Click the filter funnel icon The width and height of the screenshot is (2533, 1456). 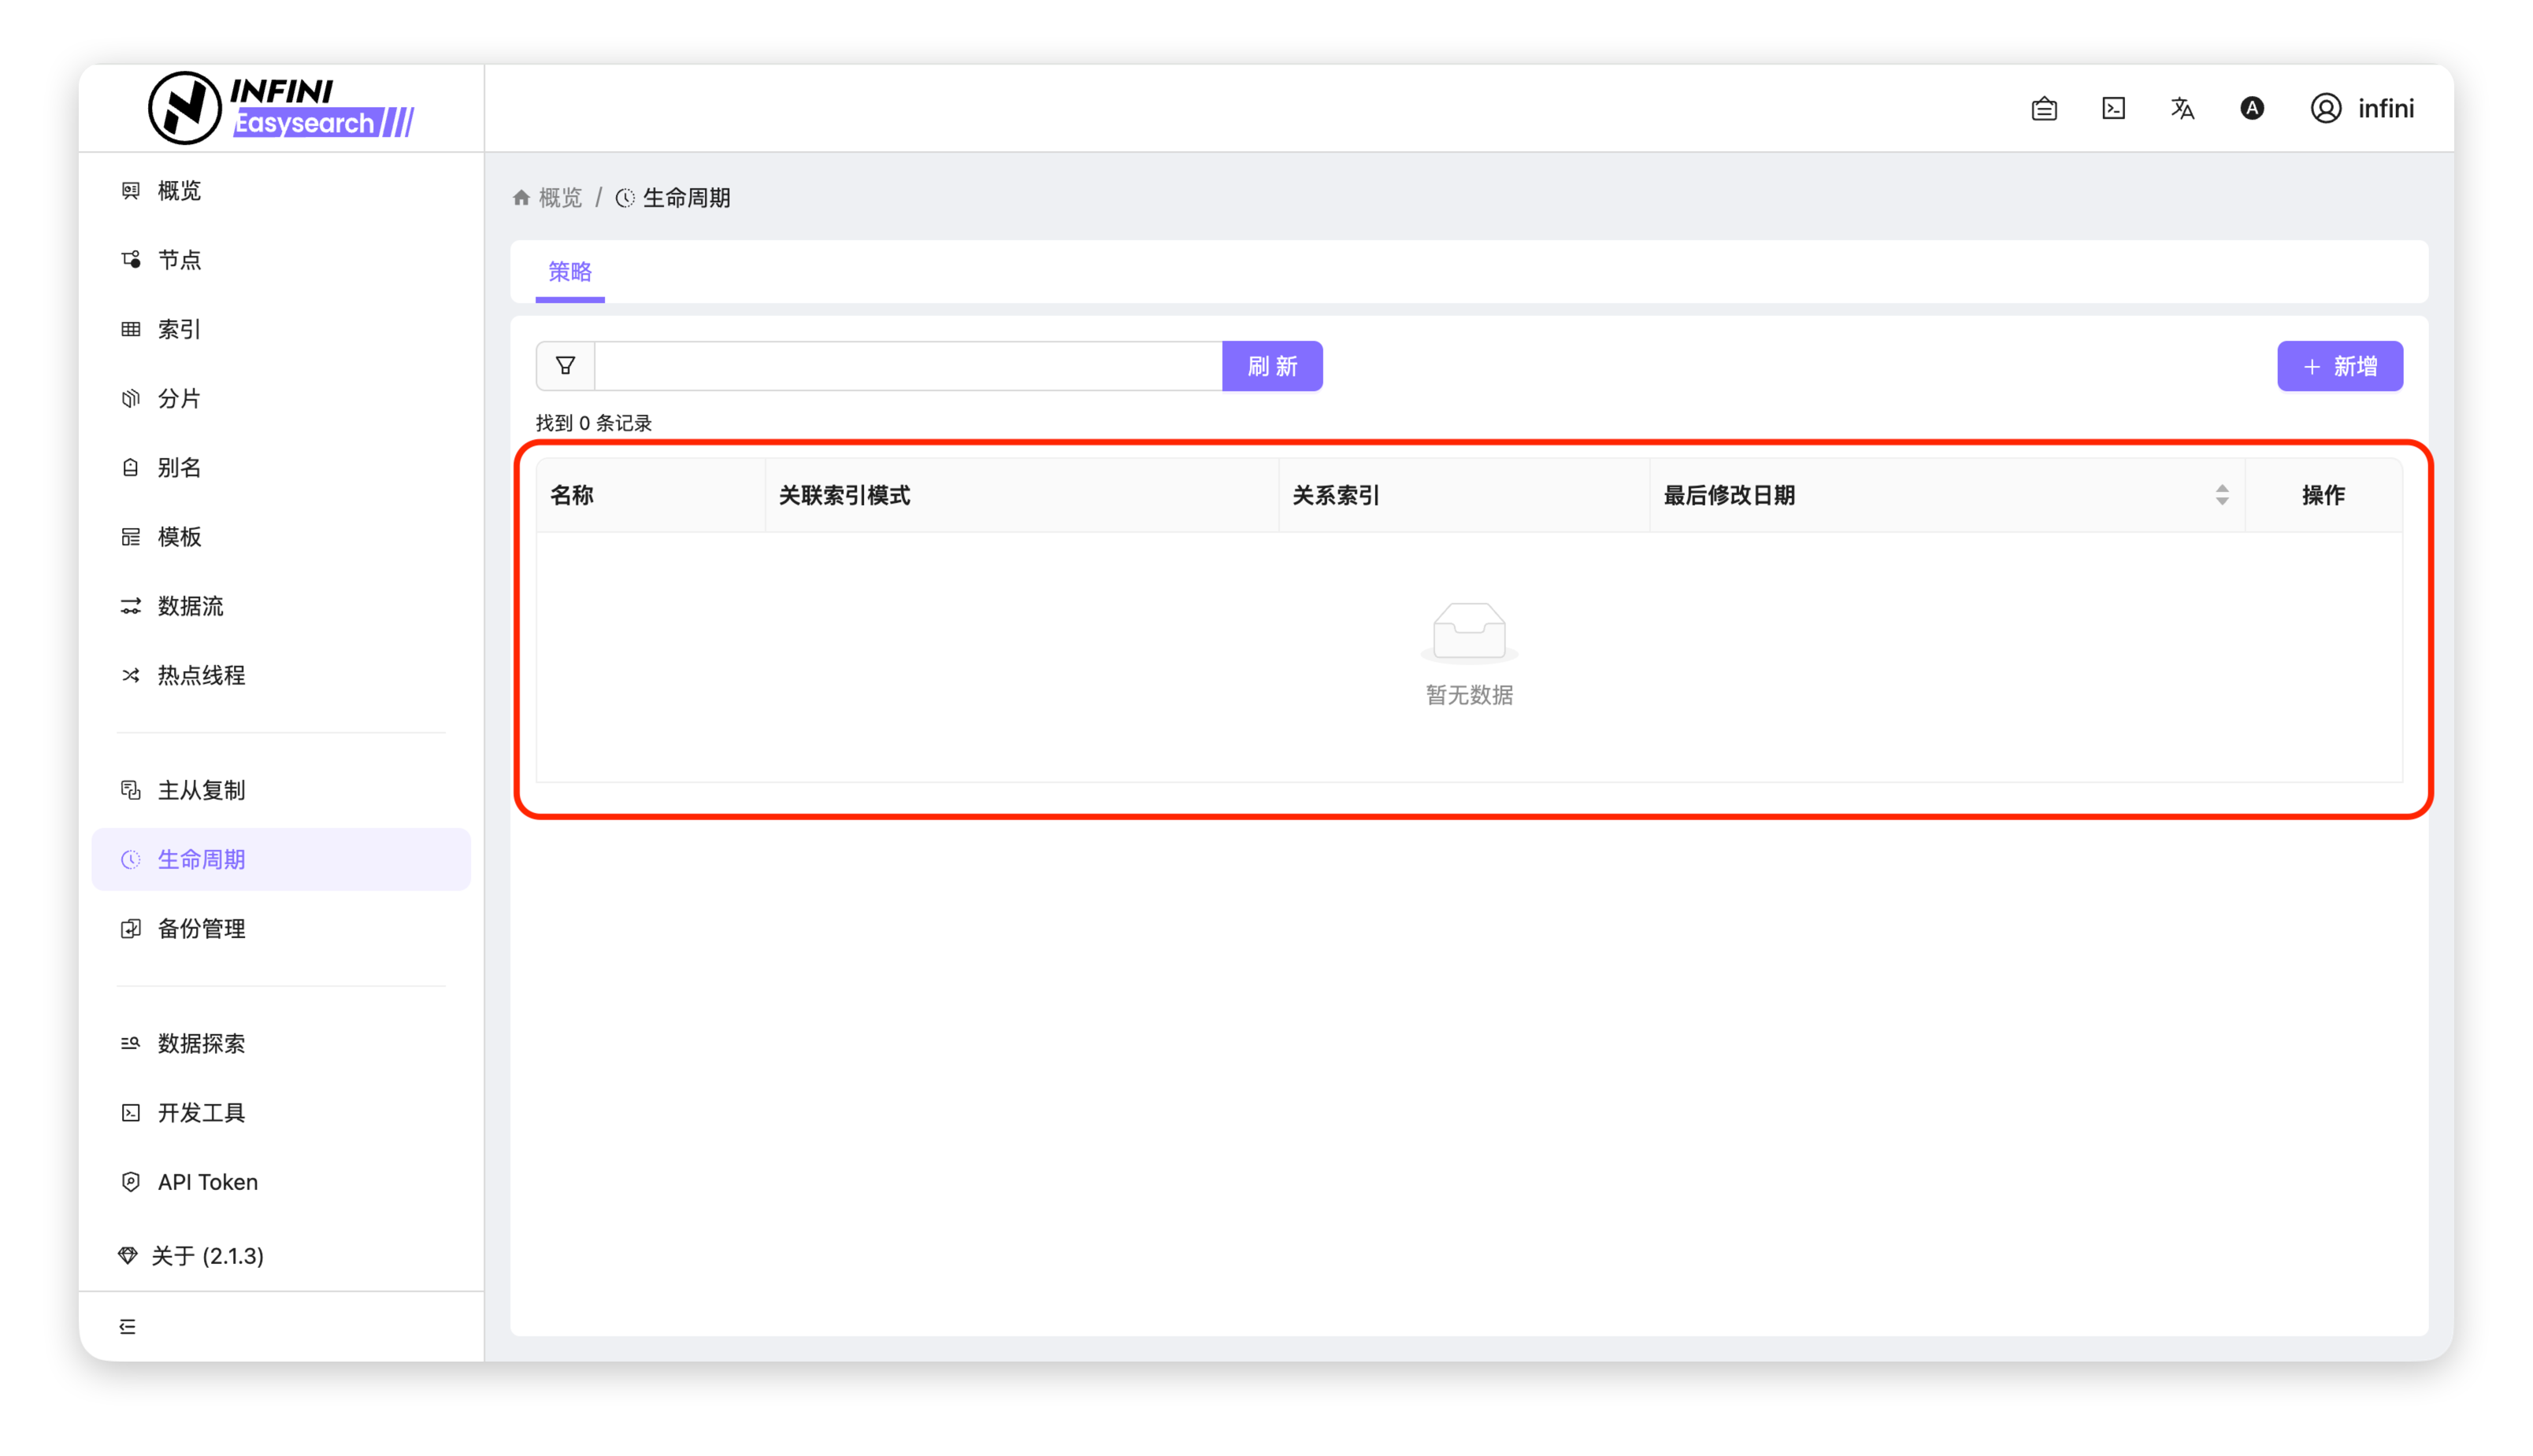click(566, 366)
